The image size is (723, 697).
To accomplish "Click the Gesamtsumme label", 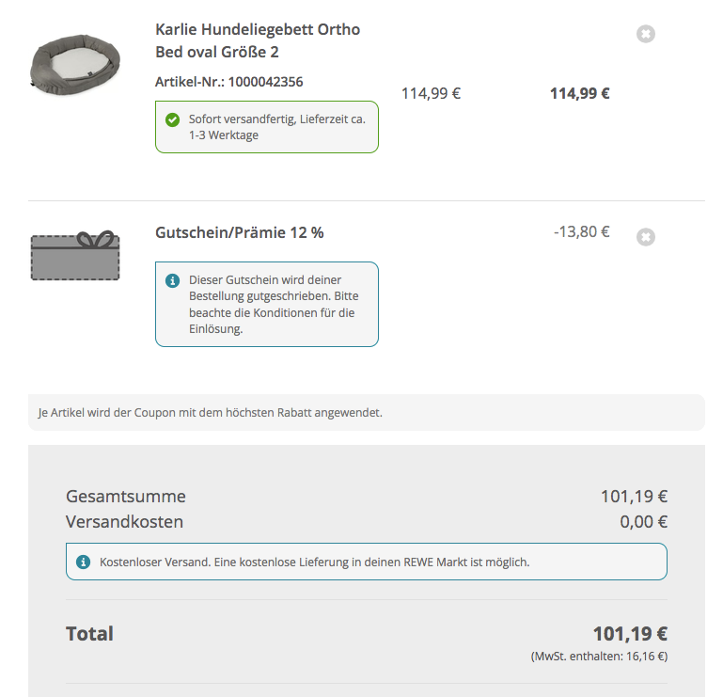I will click(x=126, y=497).
